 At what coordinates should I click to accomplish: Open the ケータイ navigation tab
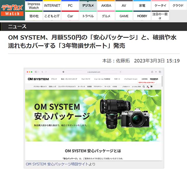160,6
